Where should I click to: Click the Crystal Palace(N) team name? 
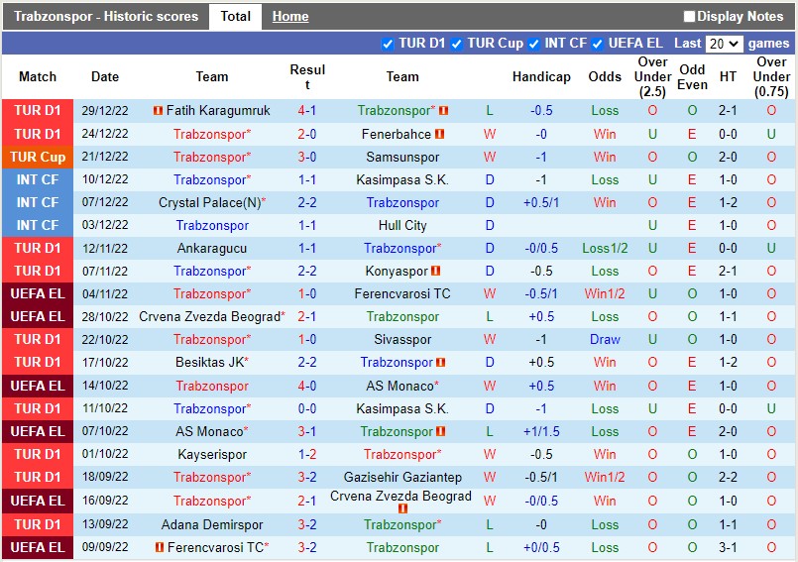click(x=210, y=202)
